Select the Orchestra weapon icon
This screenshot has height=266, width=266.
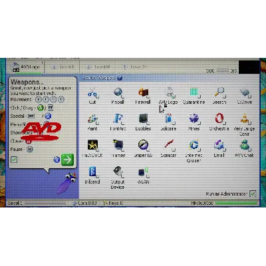(219, 119)
